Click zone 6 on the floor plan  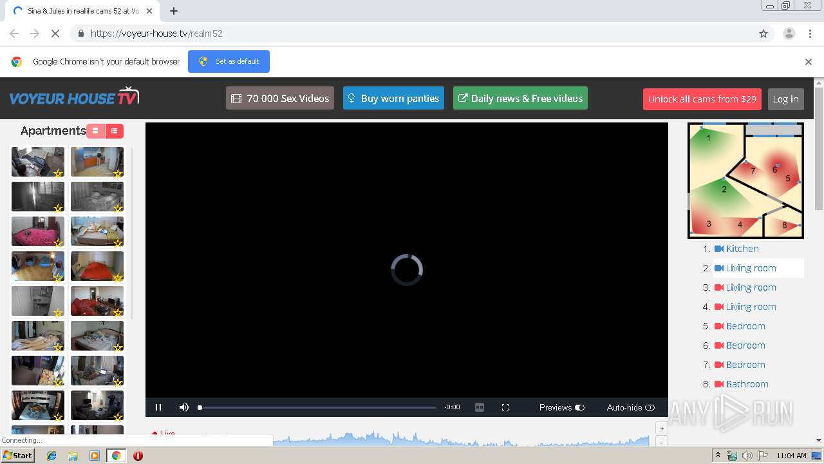774,169
